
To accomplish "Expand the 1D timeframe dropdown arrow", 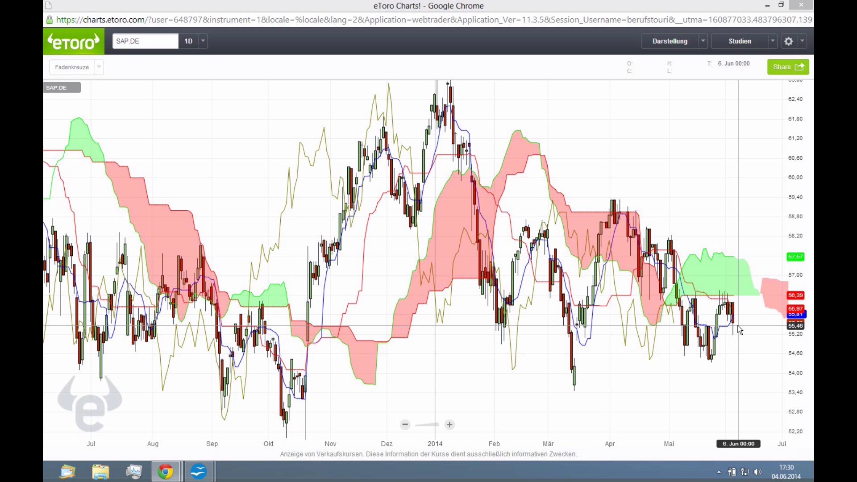I will click(203, 41).
